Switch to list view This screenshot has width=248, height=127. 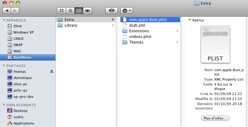[70, 11]
